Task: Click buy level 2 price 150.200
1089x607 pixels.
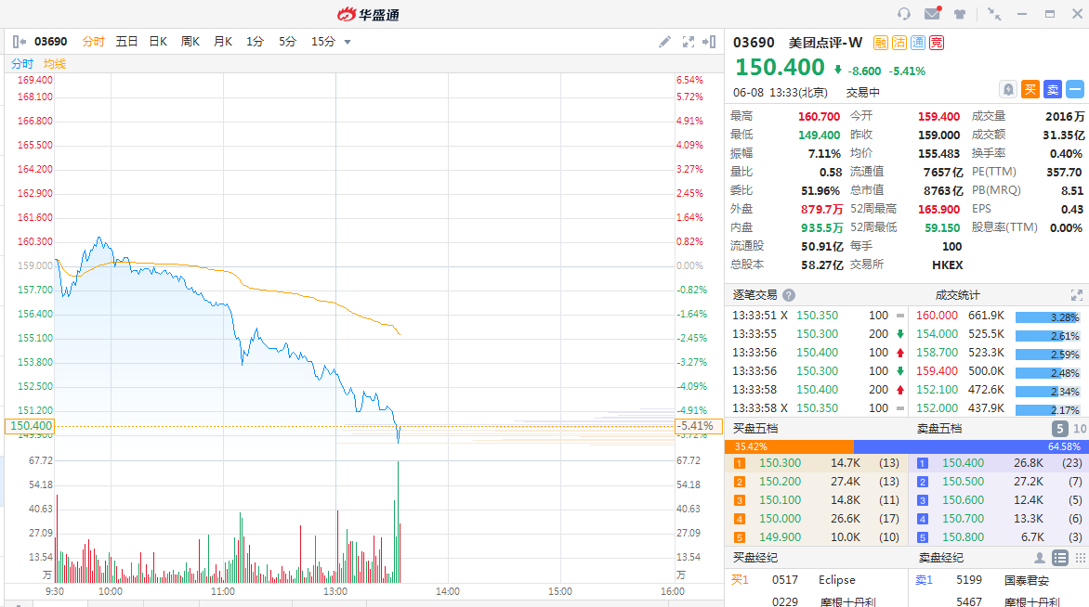Action: (780, 482)
